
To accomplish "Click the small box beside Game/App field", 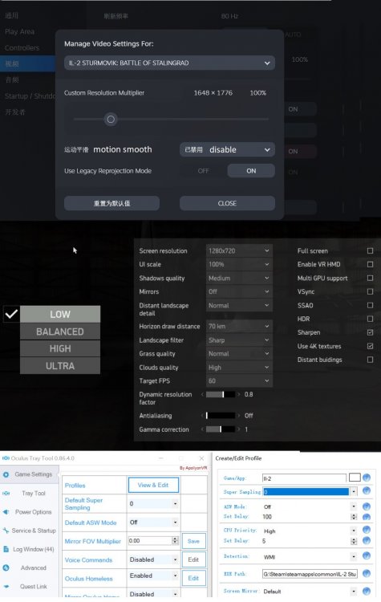I will pos(355,478).
